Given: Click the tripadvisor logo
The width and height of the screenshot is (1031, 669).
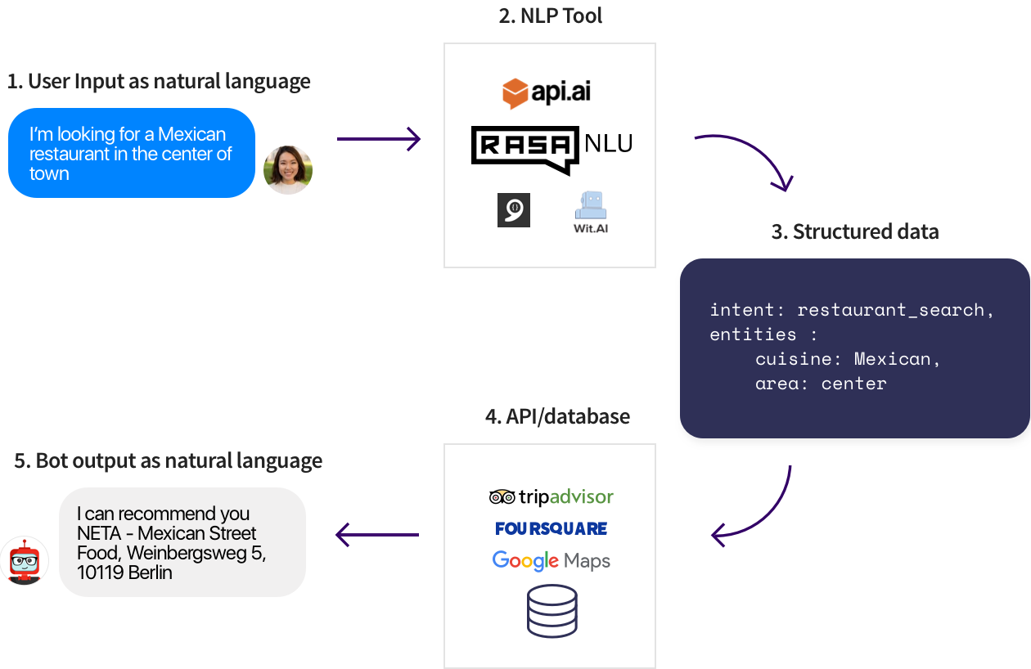Looking at the screenshot, I should tap(551, 496).
